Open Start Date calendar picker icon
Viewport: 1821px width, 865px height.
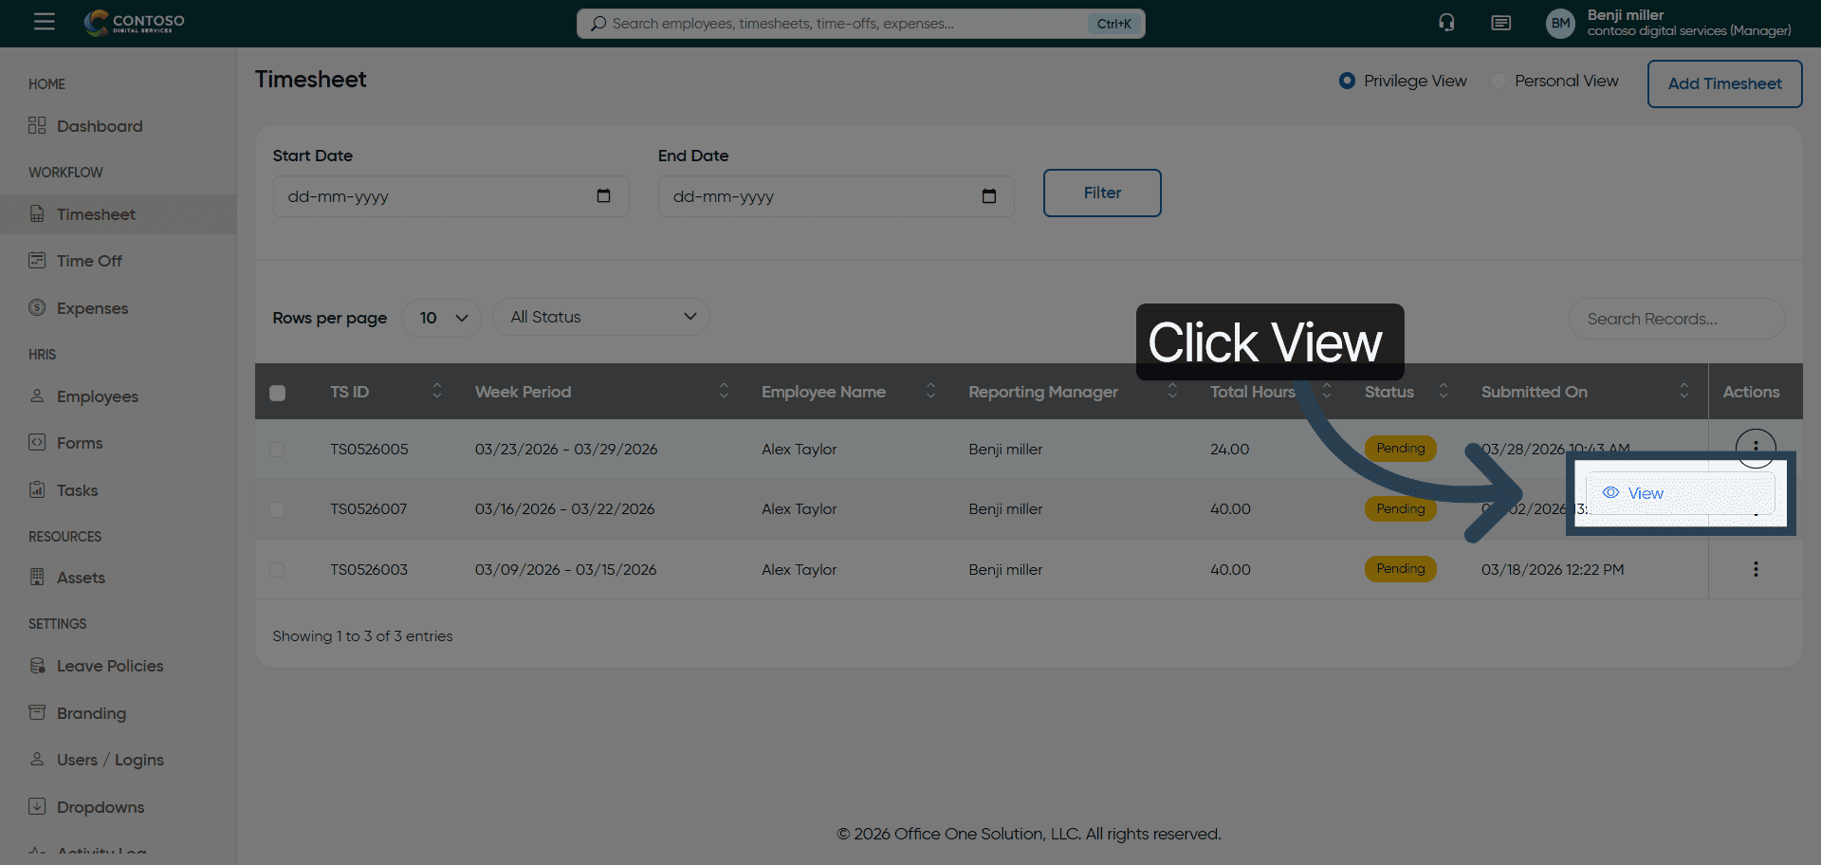603,196
